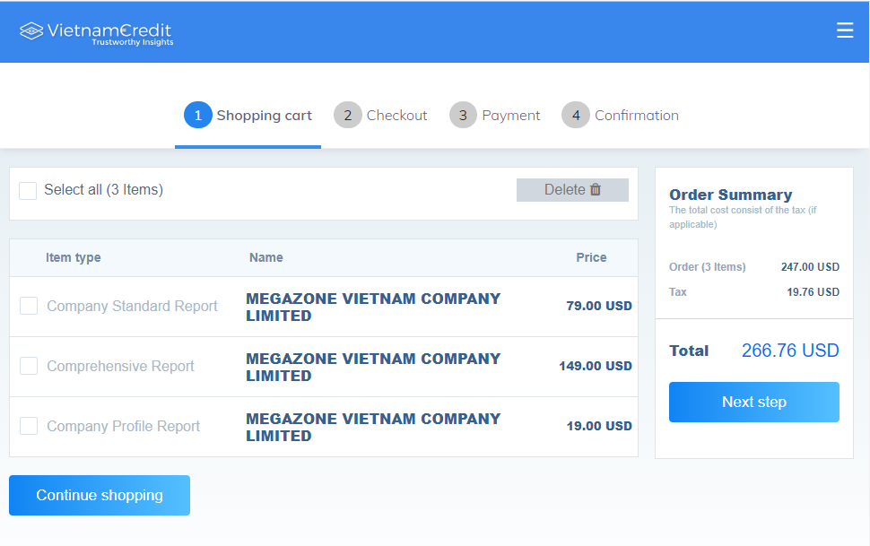The image size is (870, 546).
Task: Check the Company Profile Report checkbox
Action: (29, 426)
